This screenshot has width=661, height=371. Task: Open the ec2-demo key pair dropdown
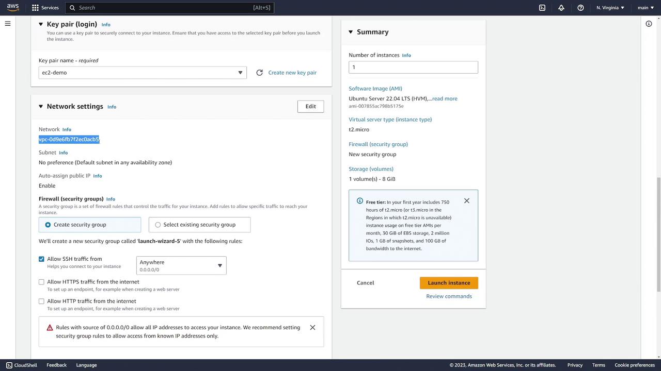point(143,73)
